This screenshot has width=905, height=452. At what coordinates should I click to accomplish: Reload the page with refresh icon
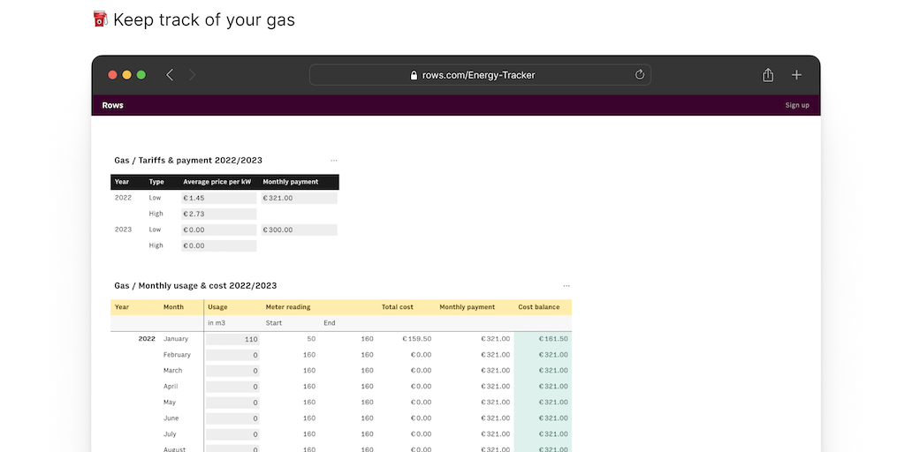pos(640,75)
